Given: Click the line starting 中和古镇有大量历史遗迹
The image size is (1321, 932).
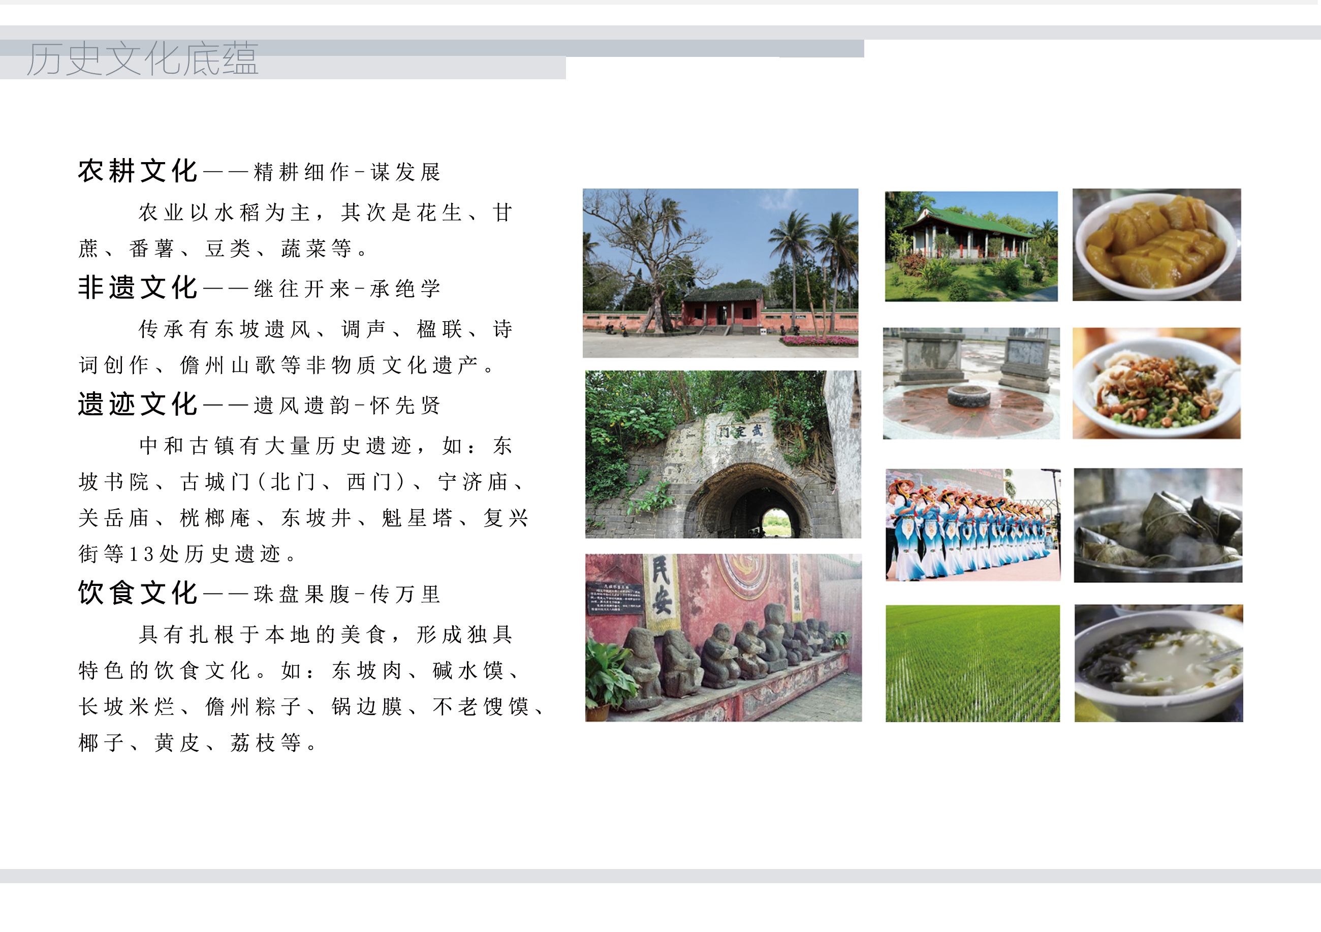Looking at the screenshot, I should coord(325,445).
